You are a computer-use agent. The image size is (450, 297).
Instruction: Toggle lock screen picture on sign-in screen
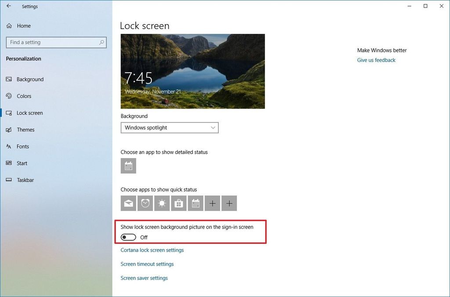point(128,237)
